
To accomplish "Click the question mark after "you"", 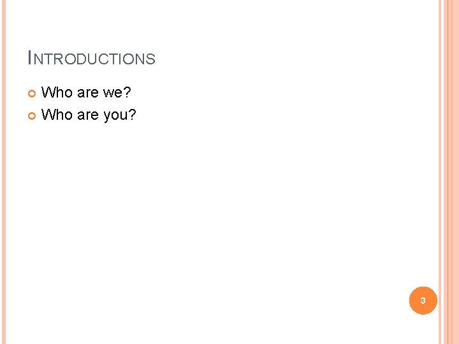I will pos(133,115).
